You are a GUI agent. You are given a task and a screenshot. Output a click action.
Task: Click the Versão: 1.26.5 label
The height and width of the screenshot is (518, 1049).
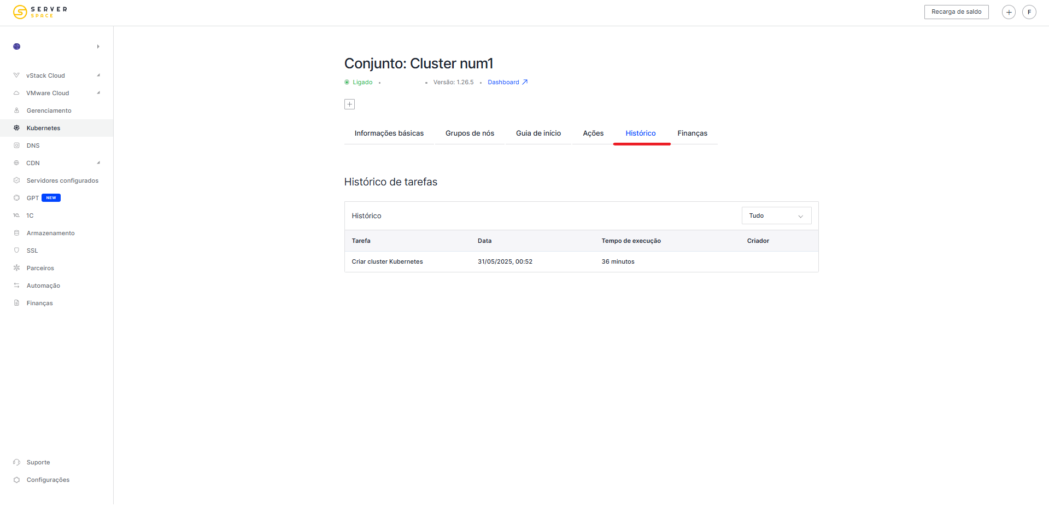click(x=454, y=82)
